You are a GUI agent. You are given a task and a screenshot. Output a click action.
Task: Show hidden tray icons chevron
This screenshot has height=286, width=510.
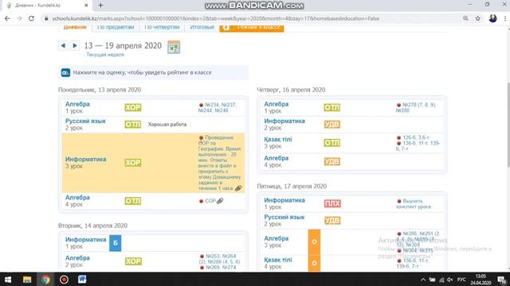click(x=423, y=280)
